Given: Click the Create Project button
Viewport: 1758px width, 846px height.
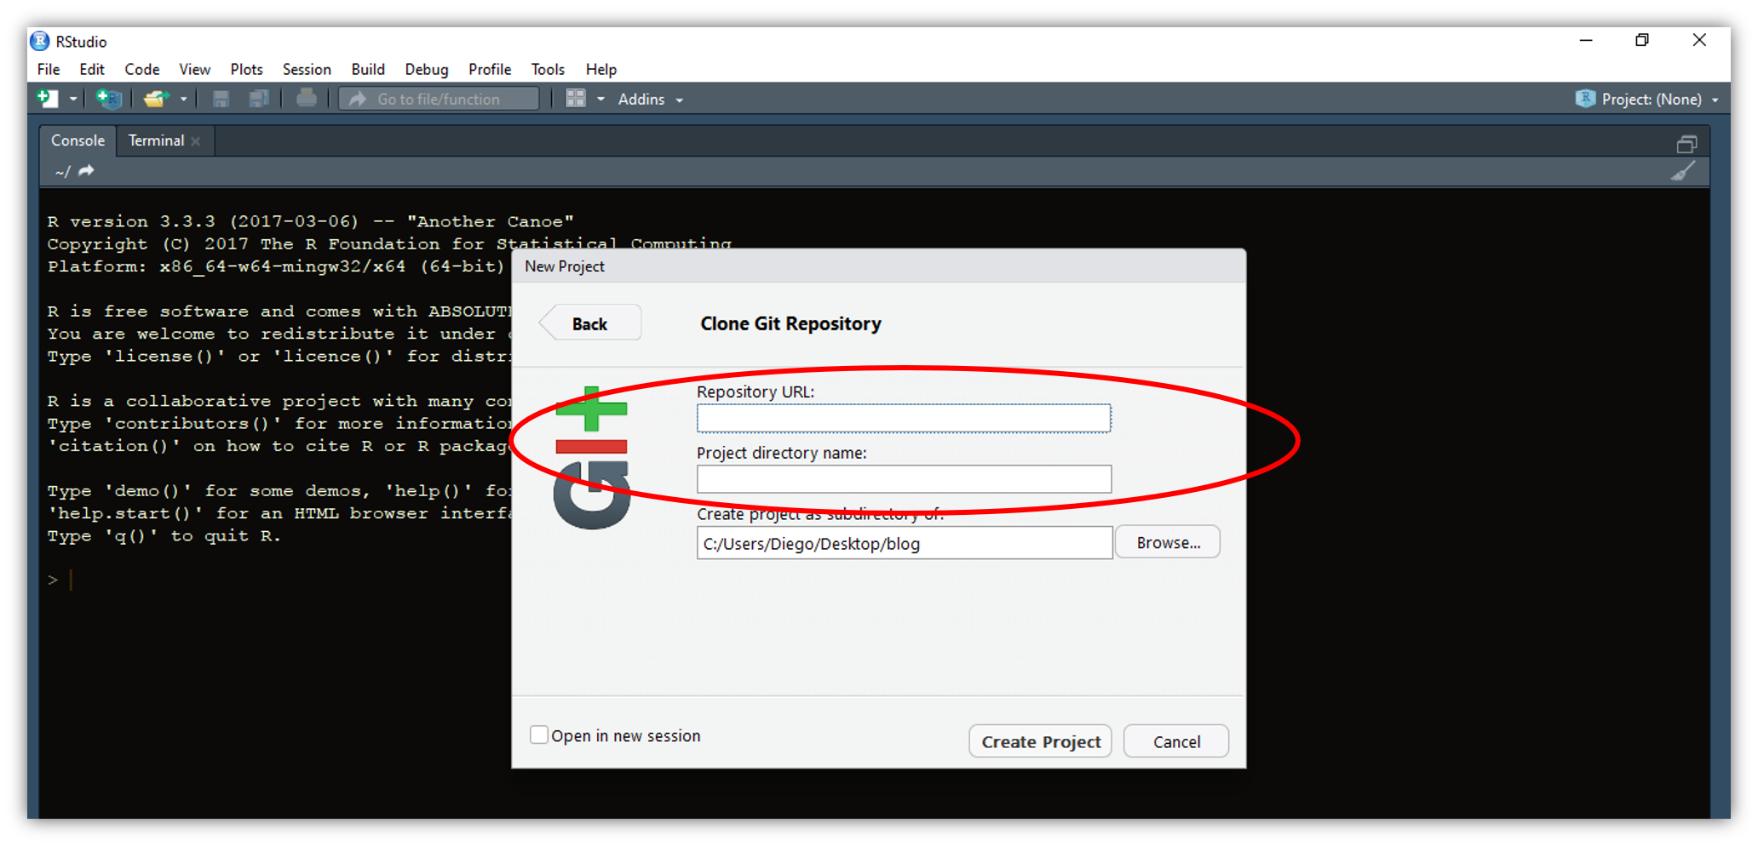Looking at the screenshot, I should [x=1040, y=741].
